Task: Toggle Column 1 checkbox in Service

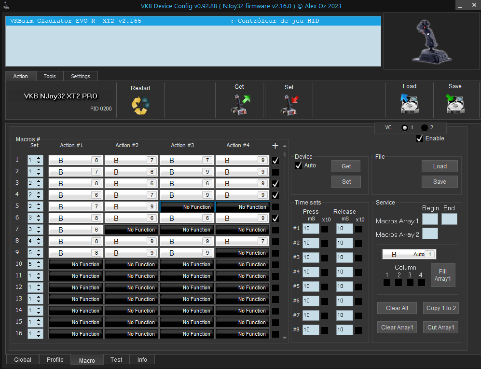Action: [x=387, y=283]
